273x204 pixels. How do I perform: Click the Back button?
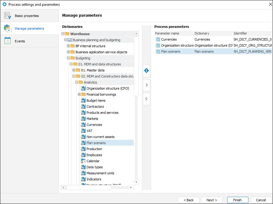point(189,200)
